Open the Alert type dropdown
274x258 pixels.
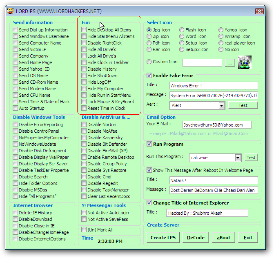point(221,105)
